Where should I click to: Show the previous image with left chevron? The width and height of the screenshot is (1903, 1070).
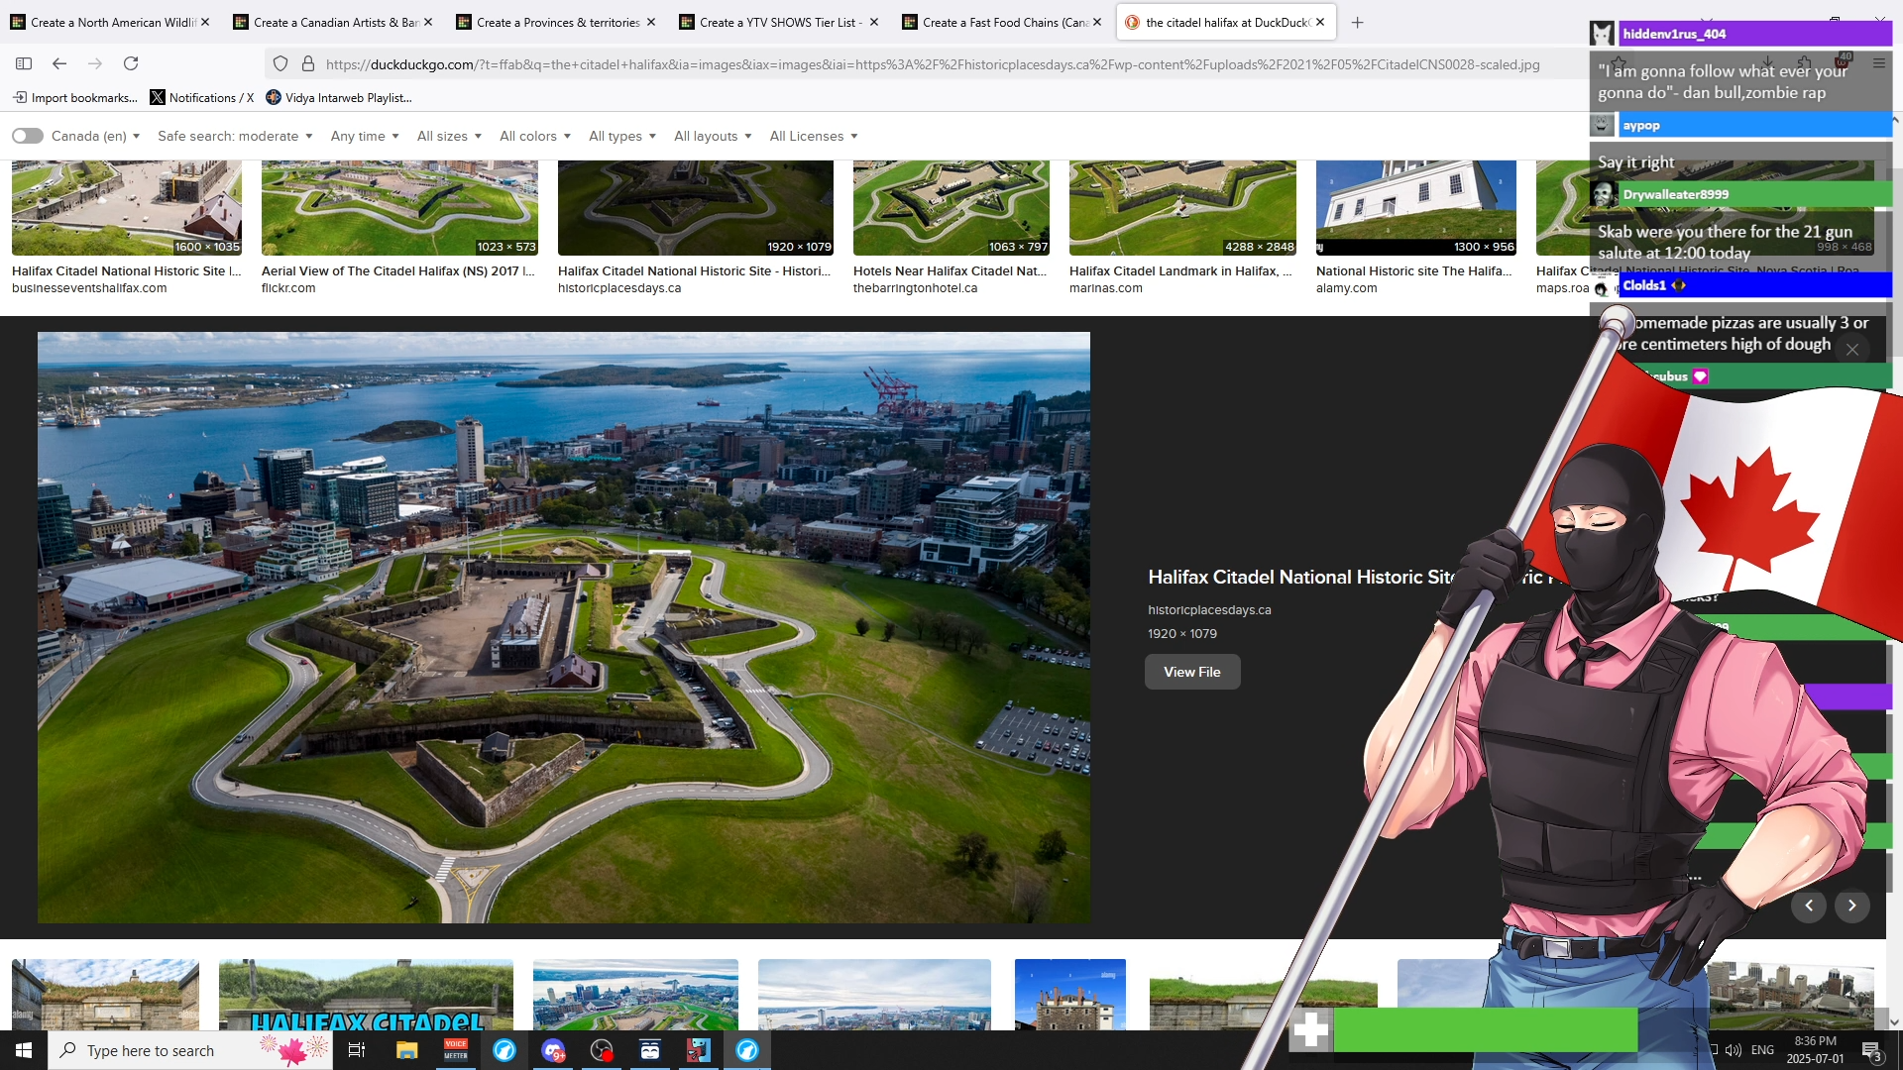(x=1809, y=906)
